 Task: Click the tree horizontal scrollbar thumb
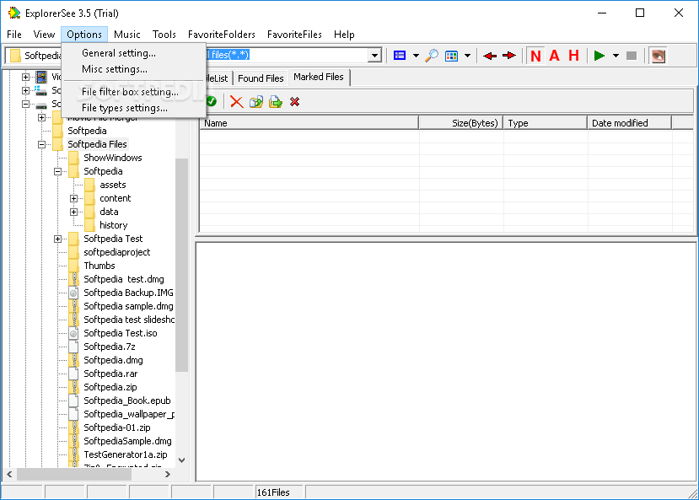(x=74, y=475)
